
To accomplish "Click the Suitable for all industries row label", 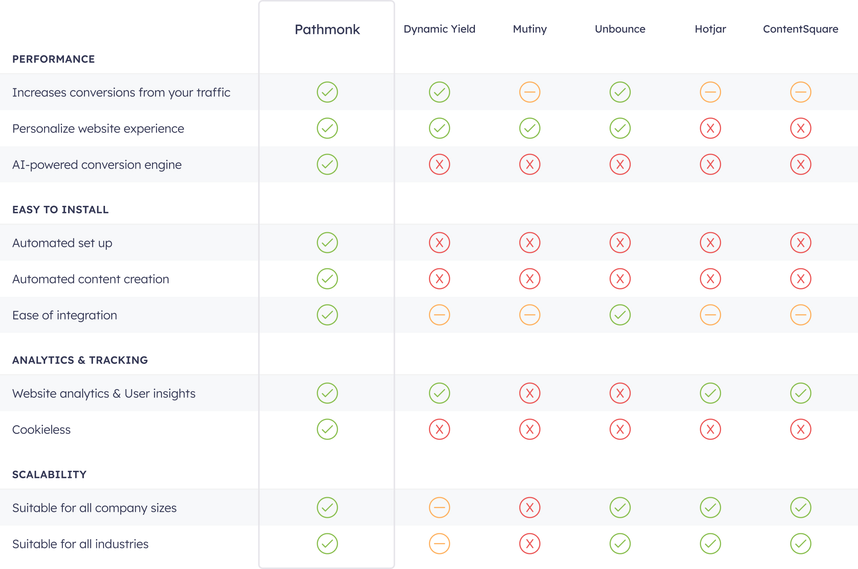I will pos(80,544).
